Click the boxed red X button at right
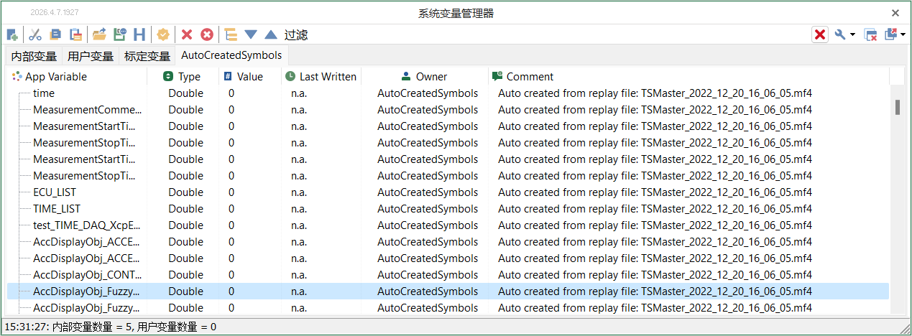This screenshot has height=336, width=912. point(820,34)
